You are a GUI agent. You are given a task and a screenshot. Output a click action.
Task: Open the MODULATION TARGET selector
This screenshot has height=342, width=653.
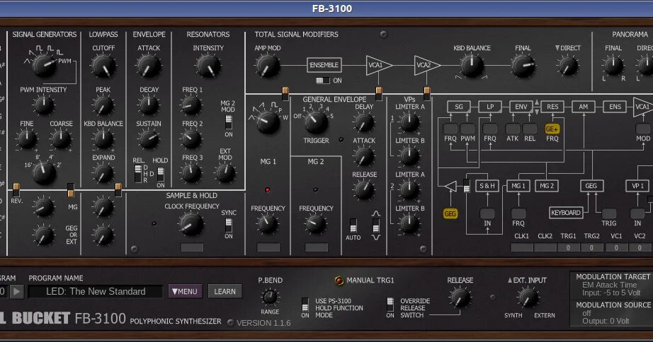pyautogui.click(x=612, y=285)
